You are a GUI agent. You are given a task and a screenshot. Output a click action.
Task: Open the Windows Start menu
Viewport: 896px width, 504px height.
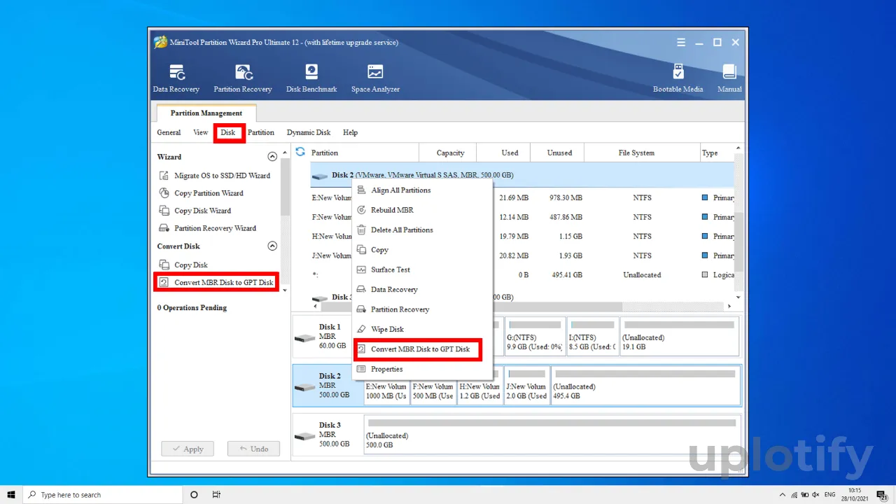point(11,495)
